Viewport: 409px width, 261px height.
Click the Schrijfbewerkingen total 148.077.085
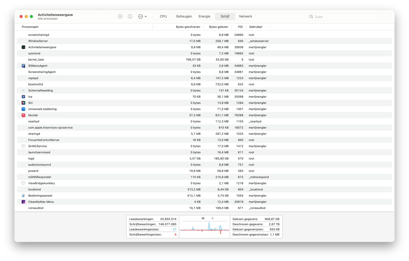168,224
